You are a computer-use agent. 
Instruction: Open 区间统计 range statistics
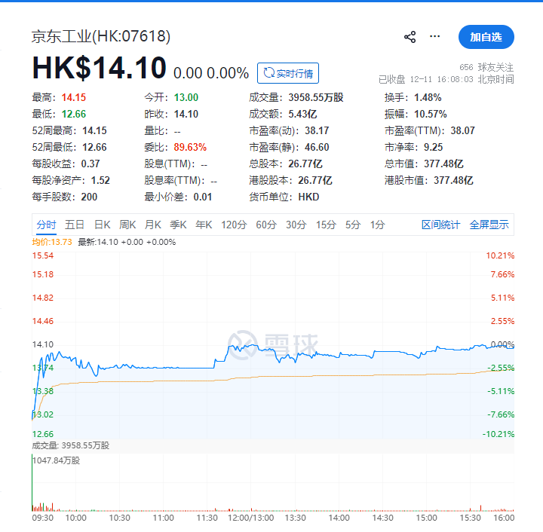tap(440, 225)
